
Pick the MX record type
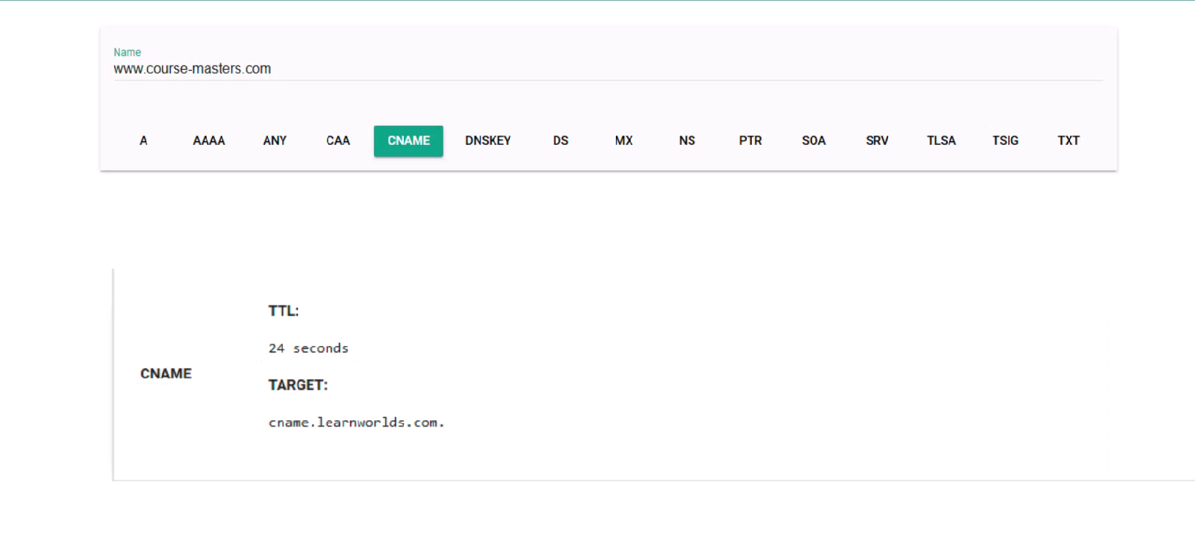click(x=624, y=141)
